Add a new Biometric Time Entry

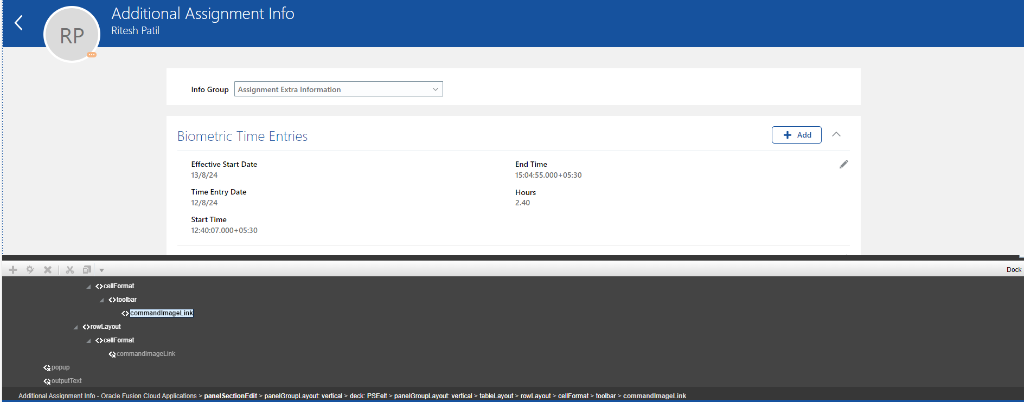(796, 135)
